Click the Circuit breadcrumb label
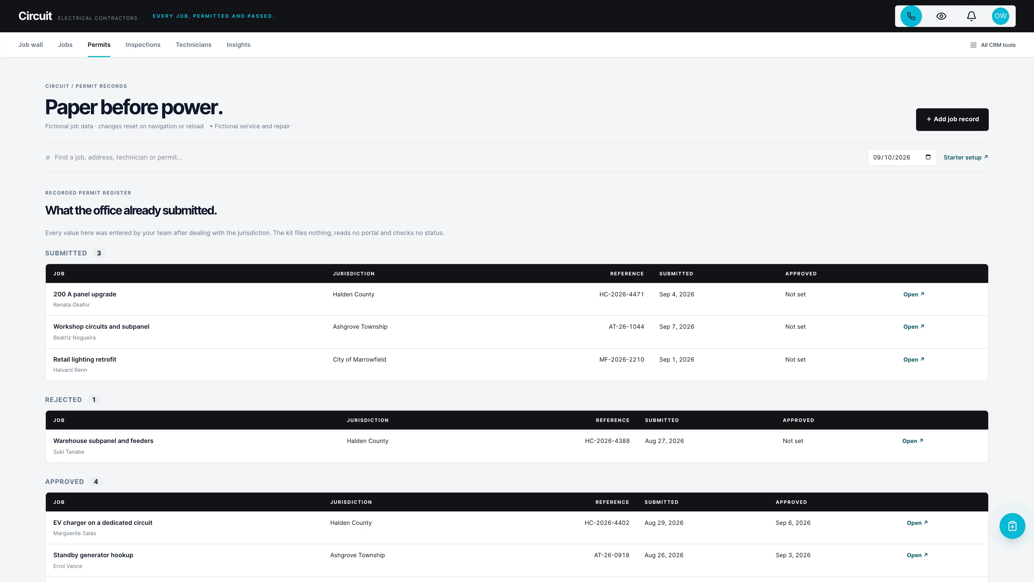The height and width of the screenshot is (582, 1034). [x=57, y=86]
